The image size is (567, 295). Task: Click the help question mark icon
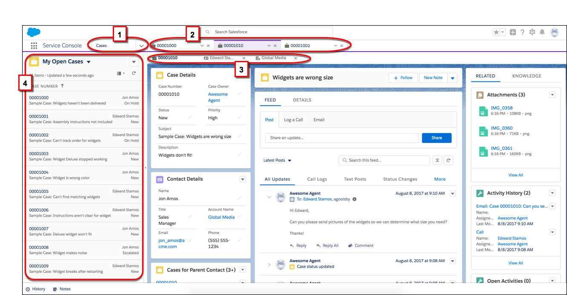coord(522,32)
